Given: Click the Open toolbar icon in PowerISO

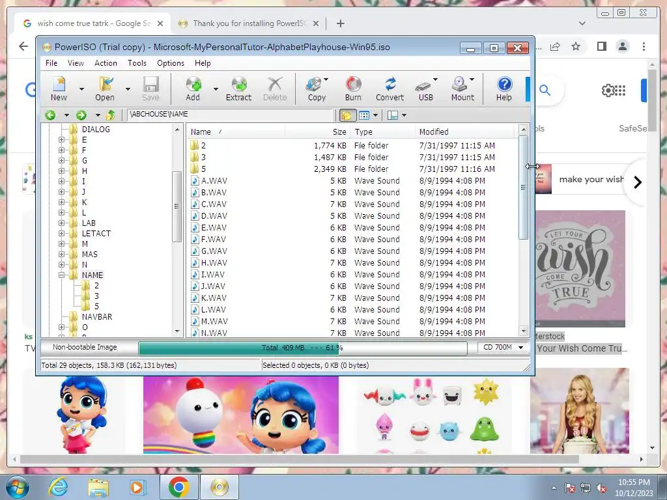Looking at the screenshot, I should point(105,89).
